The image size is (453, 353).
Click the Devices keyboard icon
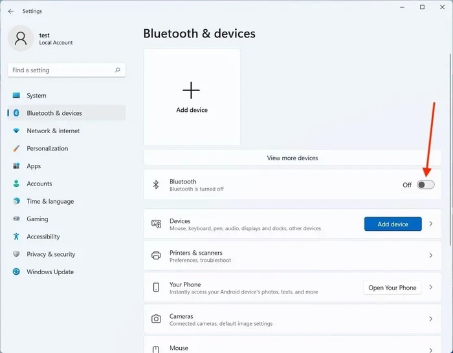coord(156,224)
